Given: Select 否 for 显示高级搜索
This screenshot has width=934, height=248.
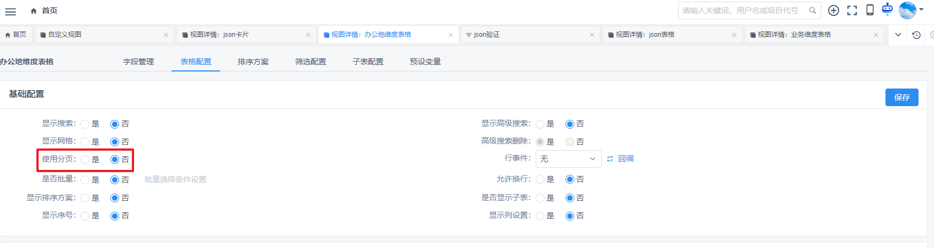Looking at the screenshot, I should coord(570,124).
